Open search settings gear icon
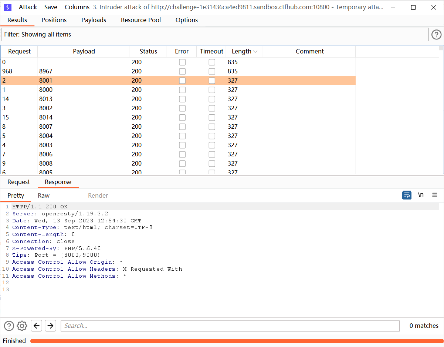This screenshot has width=444, height=347. [x=22, y=326]
